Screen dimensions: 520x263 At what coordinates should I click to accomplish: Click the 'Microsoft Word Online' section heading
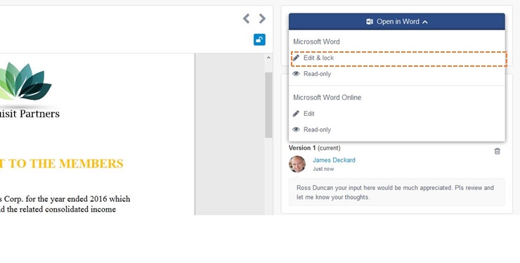tap(327, 98)
